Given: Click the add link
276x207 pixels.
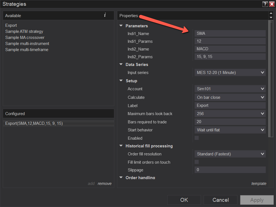Looking at the screenshot, I should (x=91, y=184).
